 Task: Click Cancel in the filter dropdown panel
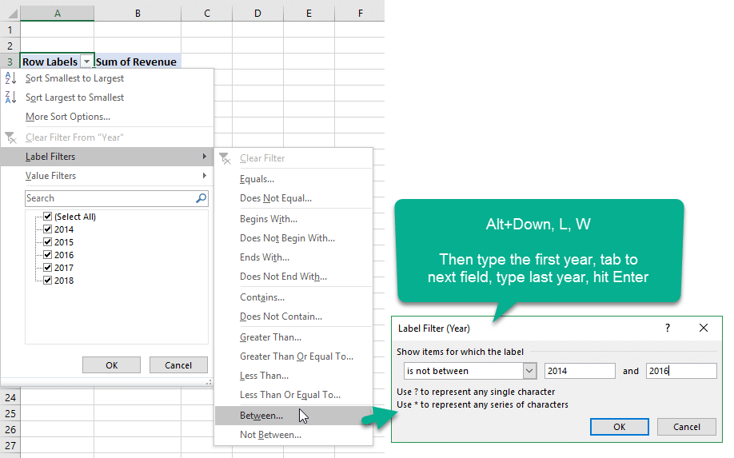point(178,365)
